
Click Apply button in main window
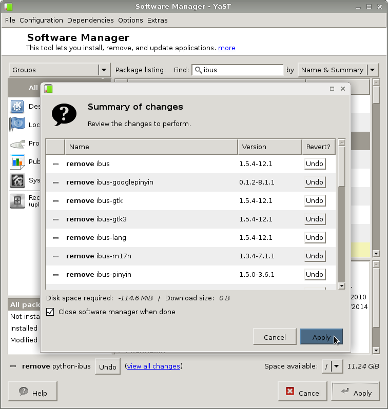pyautogui.click(x=355, y=391)
